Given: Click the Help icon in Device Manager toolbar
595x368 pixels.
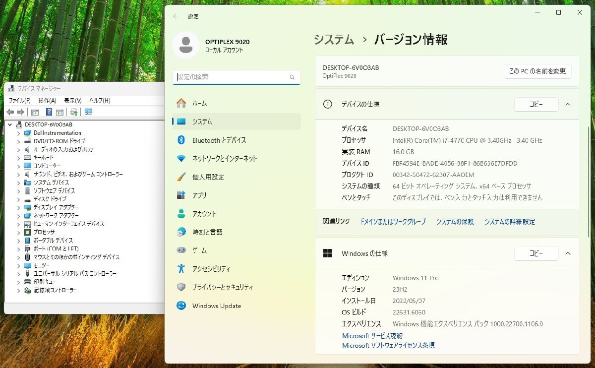Looking at the screenshot, I should (49, 112).
